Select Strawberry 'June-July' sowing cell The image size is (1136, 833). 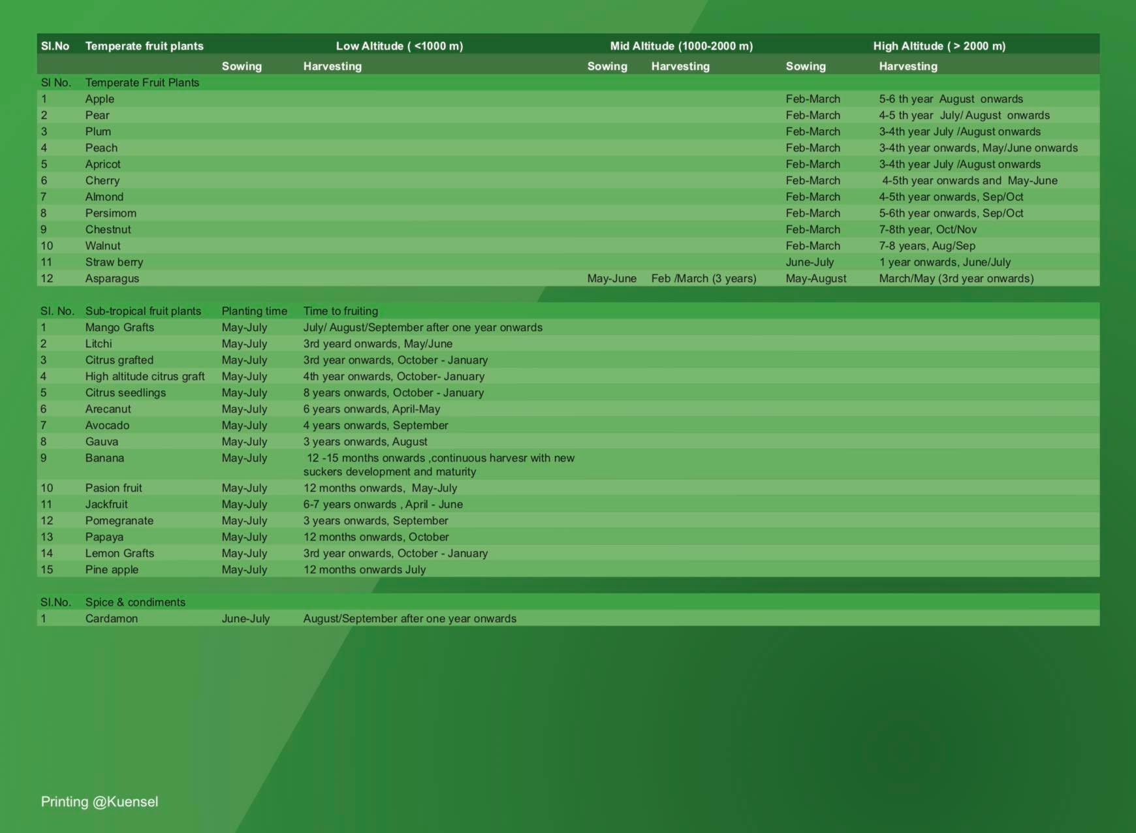point(810,262)
